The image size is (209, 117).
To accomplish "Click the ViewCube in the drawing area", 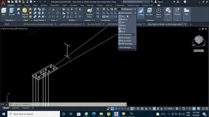I will point(199,40).
